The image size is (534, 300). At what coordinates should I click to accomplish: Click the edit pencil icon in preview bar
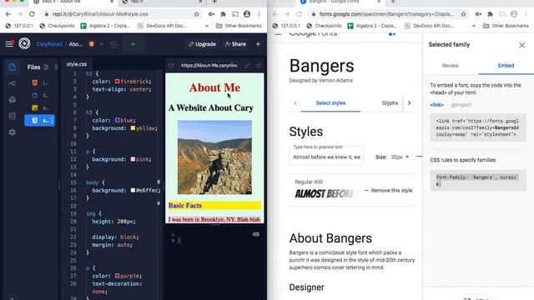tap(247, 65)
